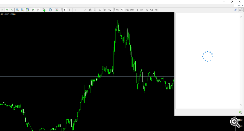Switch timeframe to M5
The width and height of the screenshot is (244, 131).
[122, 10]
